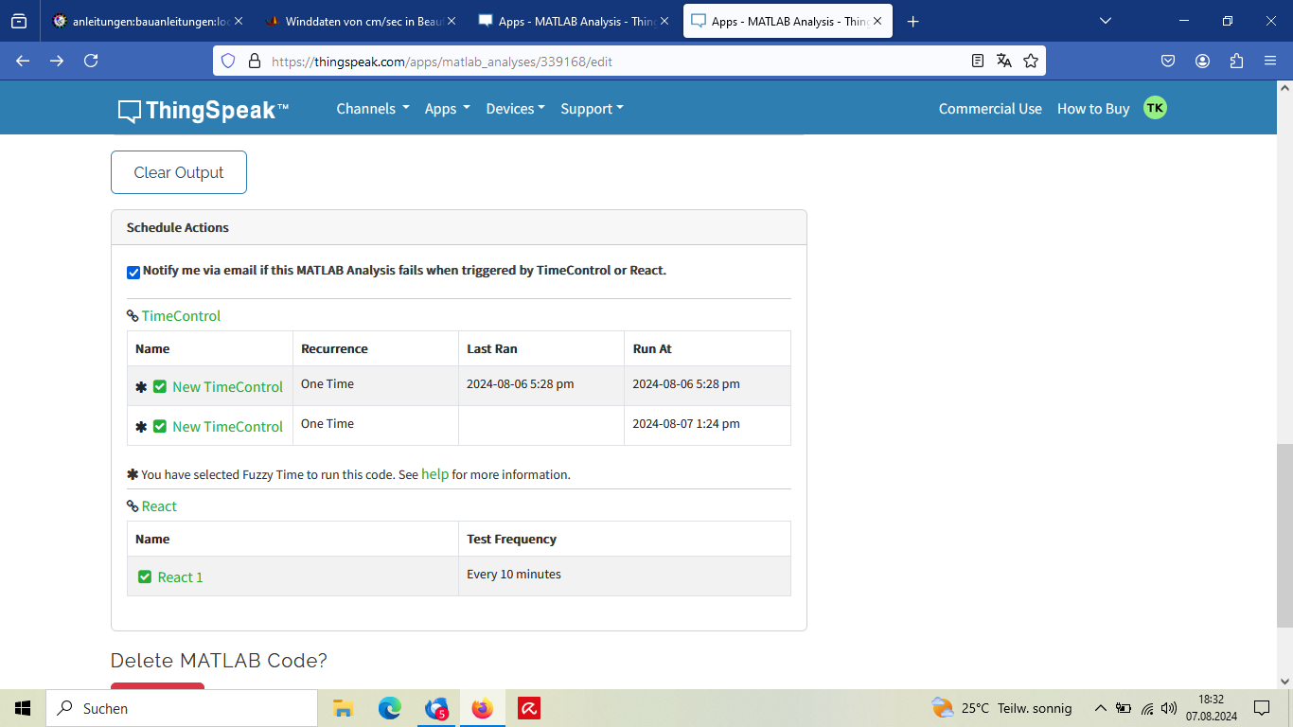1293x727 pixels.
Task: Toggle email notification checkbox for analysis failures
Action: (133, 273)
